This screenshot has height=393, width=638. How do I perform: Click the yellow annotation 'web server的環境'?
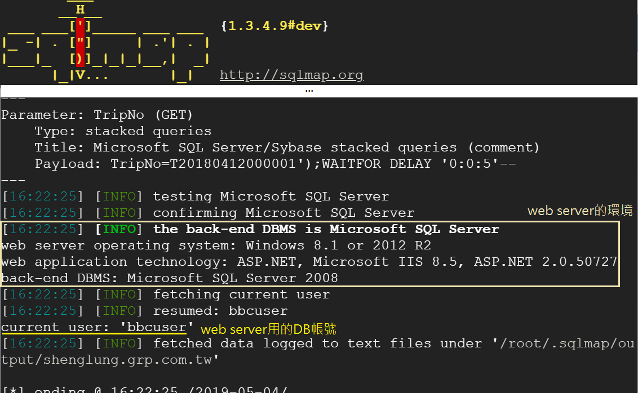point(580,211)
